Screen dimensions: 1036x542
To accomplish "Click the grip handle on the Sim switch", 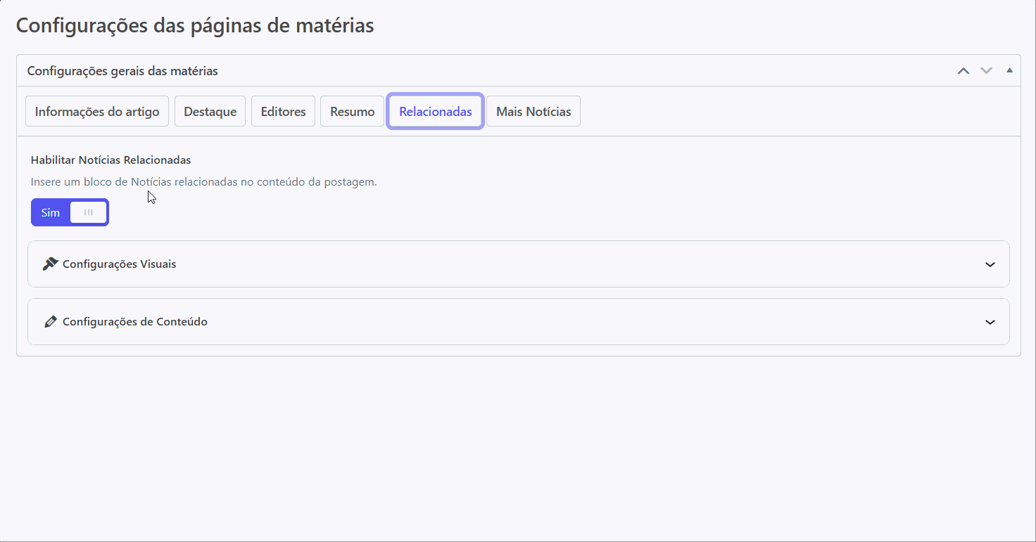I will click(x=89, y=212).
